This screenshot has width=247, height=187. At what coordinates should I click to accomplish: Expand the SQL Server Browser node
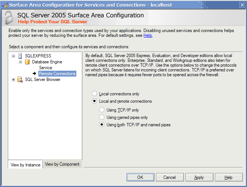click(14, 80)
